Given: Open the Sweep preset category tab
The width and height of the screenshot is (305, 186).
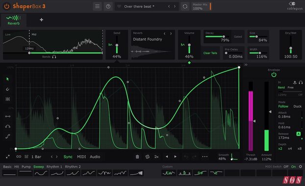Looking at the screenshot, I should [x=39, y=167].
